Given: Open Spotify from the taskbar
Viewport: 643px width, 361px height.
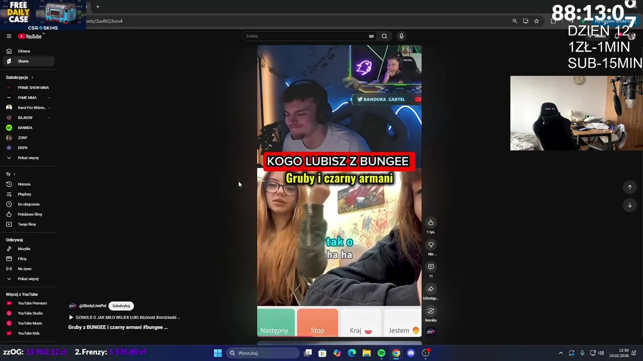Looking at the screenshot, I should 381,353.
